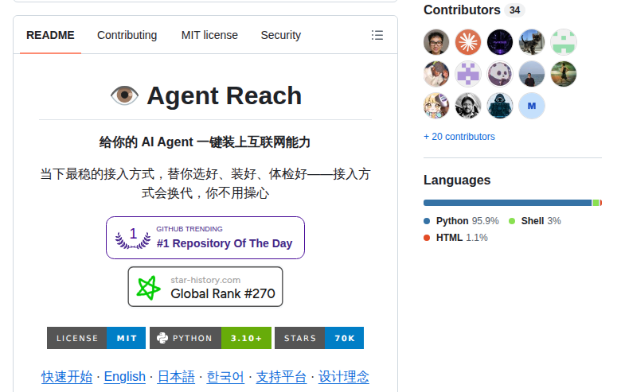Open the 日本語 readme link

pyautogui.click(x=176, y=377)
